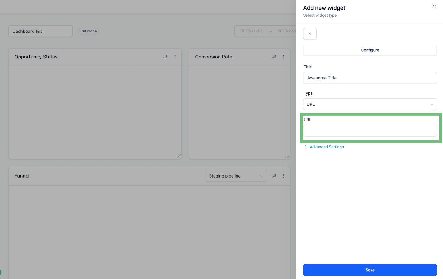This screenshot has width=443, height=279.
Task: Close the Add new widget panel
Action: (x=434, y=6)
